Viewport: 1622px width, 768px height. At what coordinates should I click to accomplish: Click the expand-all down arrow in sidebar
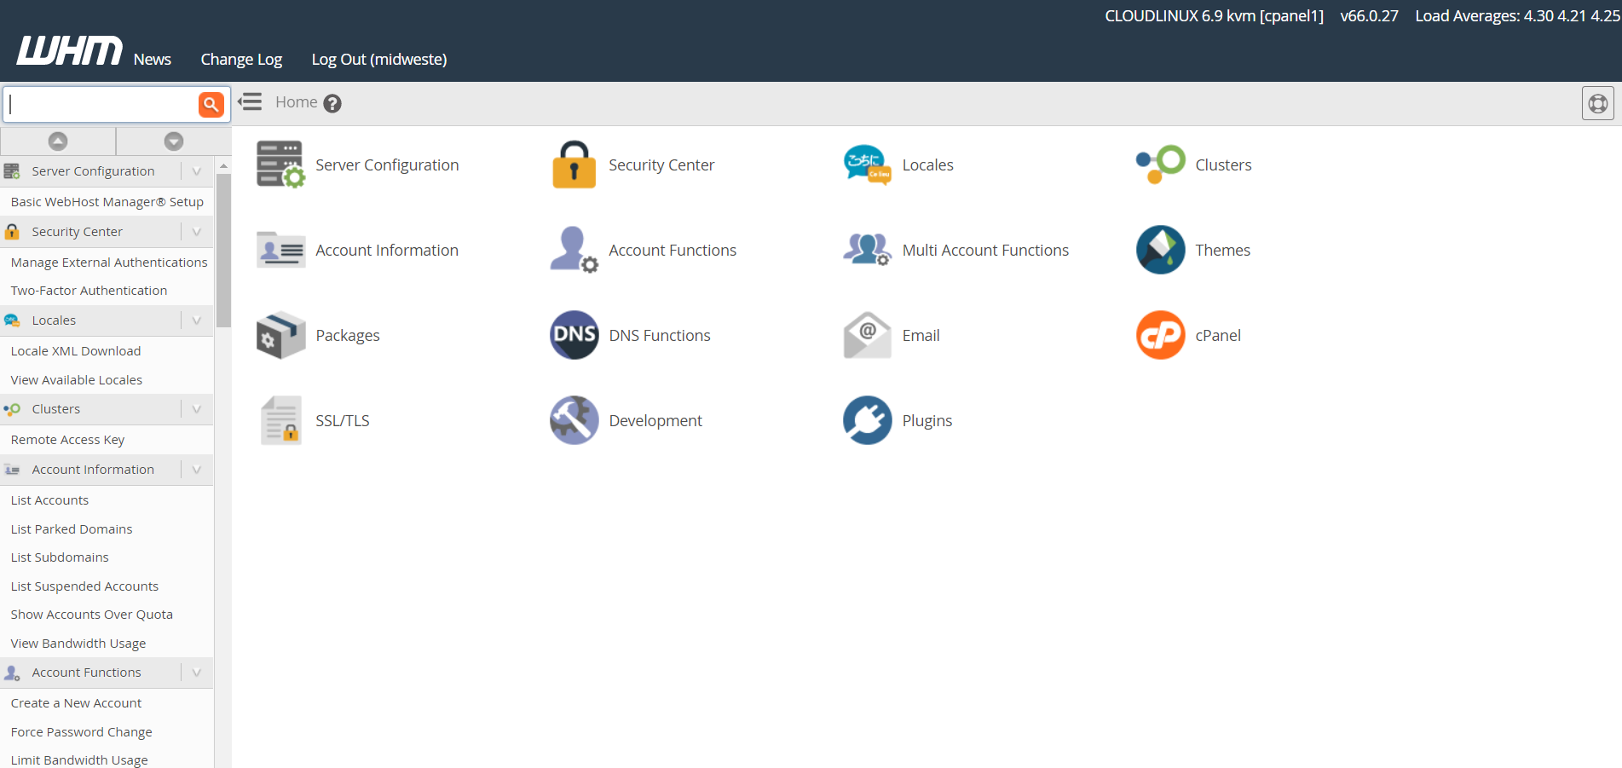(x=174, y=141)
